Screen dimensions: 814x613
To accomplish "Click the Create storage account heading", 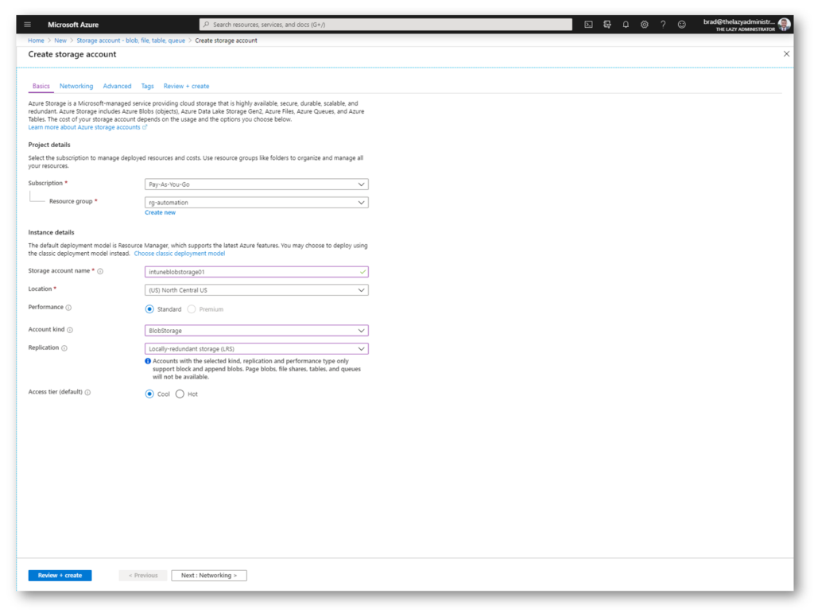I will (72, 55).
